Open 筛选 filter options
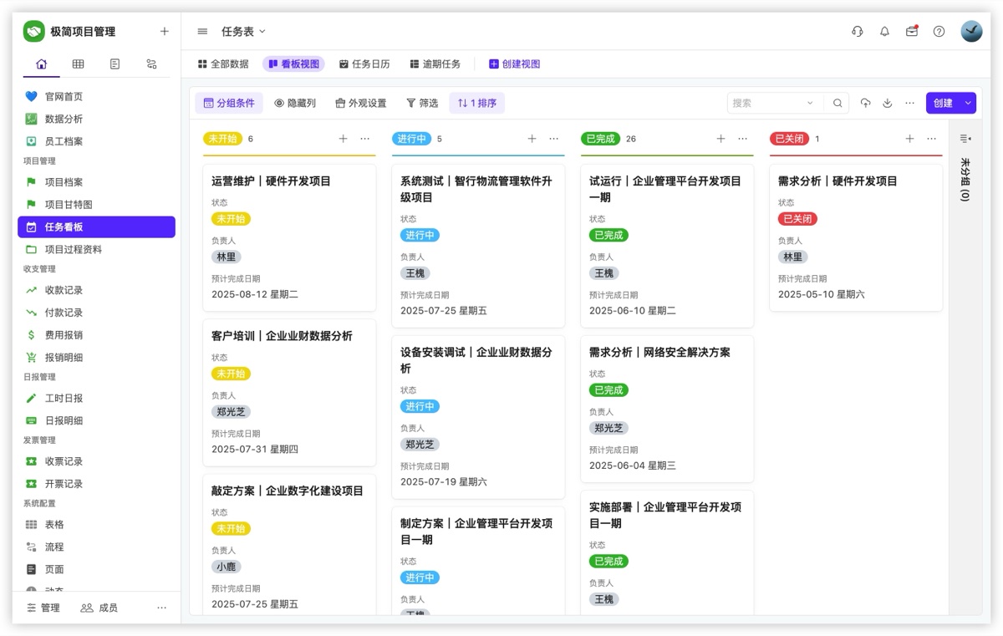 pos(422,103)
